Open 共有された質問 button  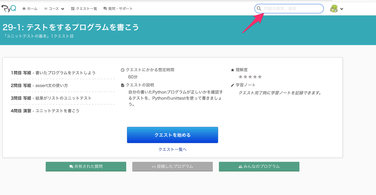[86, 166]
